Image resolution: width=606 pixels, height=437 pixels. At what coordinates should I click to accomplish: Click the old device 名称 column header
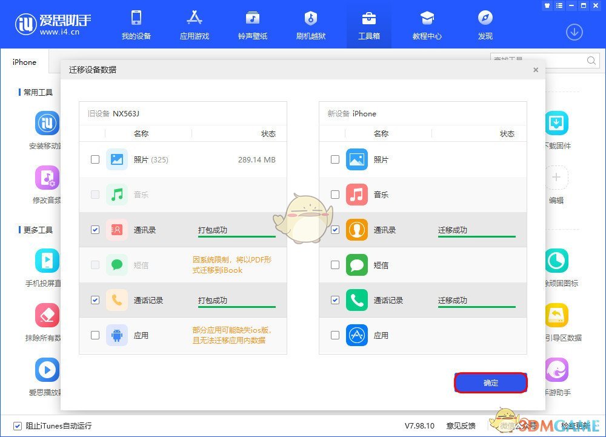pos(141,134)
